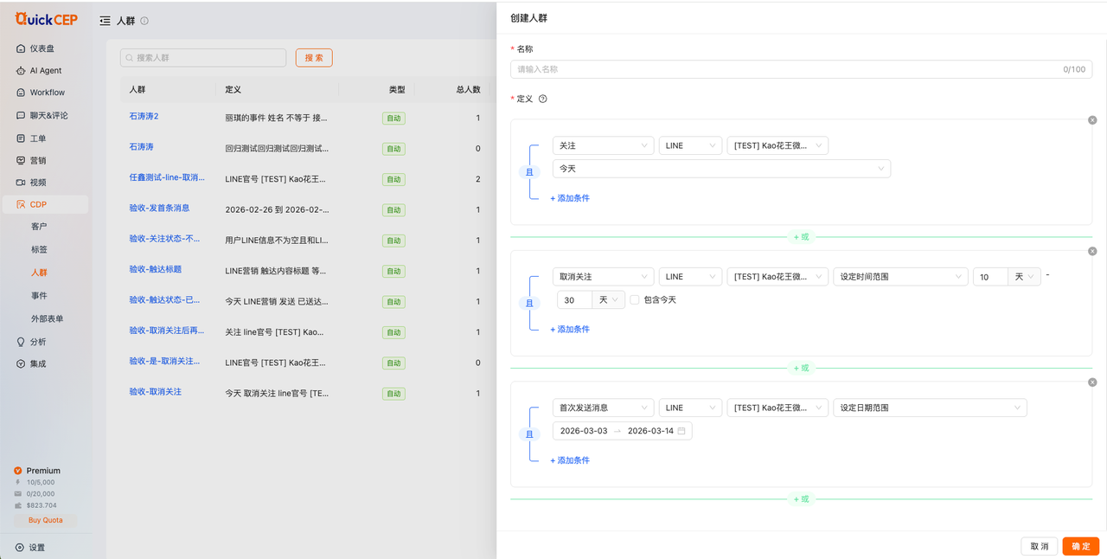Click 添加条件 in the first condition group
This screenshot has height=559, width=1107.
570,198
